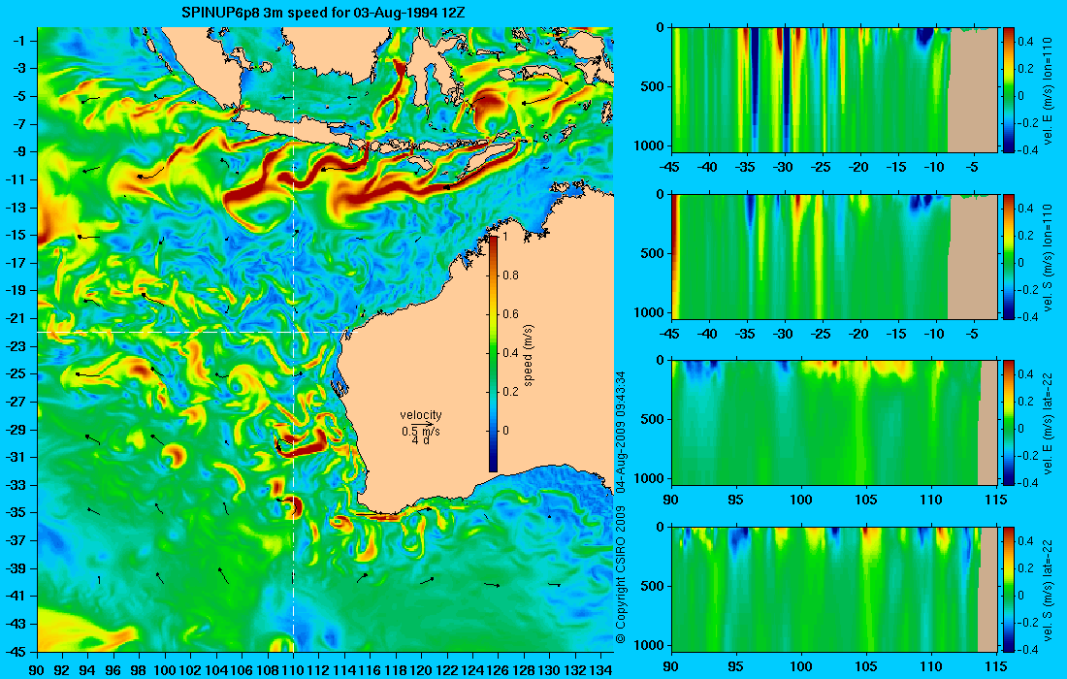This screenshot has height=679, width=1067.
Task: Click the "90" longitude tick below the main map
Action: (37, 670)
